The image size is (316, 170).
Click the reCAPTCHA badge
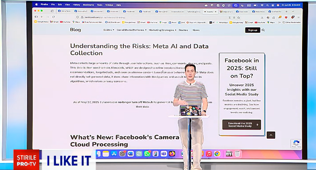(295, 144)
